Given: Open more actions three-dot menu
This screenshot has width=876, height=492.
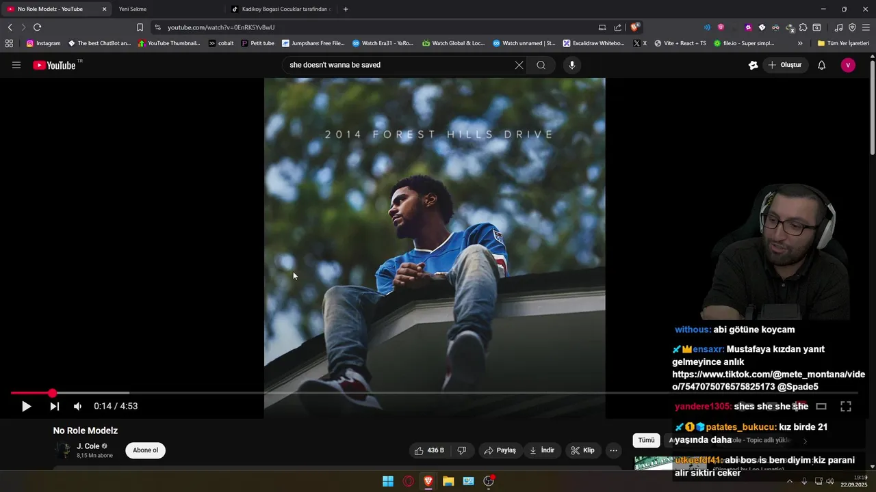Looking at the screenshot, I should click(x=613, y=450).
